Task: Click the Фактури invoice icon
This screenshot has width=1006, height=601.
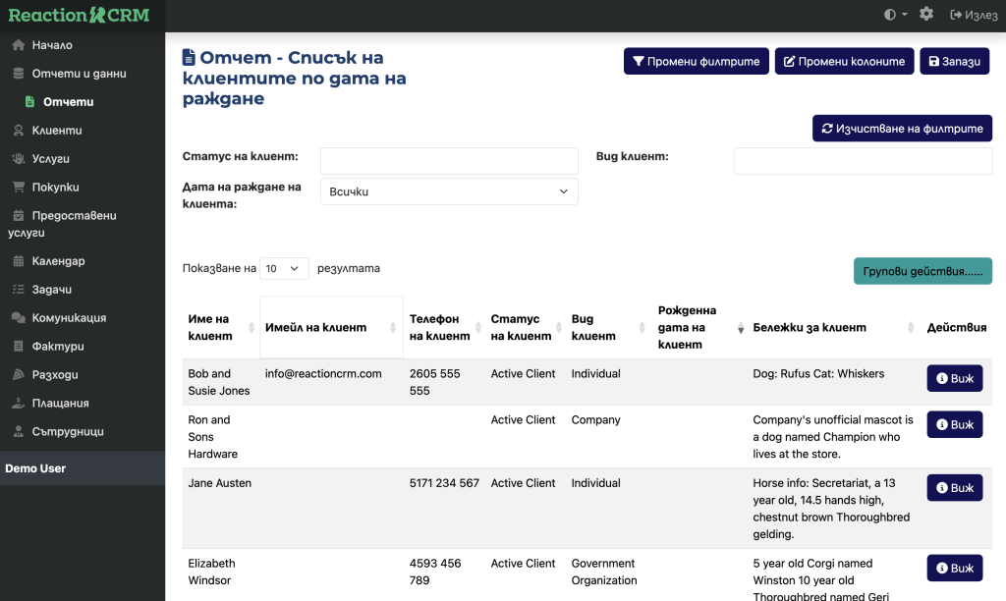Action: pos(18,347)
